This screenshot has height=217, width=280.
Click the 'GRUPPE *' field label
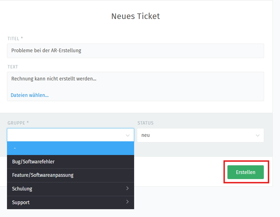(18, 123)
